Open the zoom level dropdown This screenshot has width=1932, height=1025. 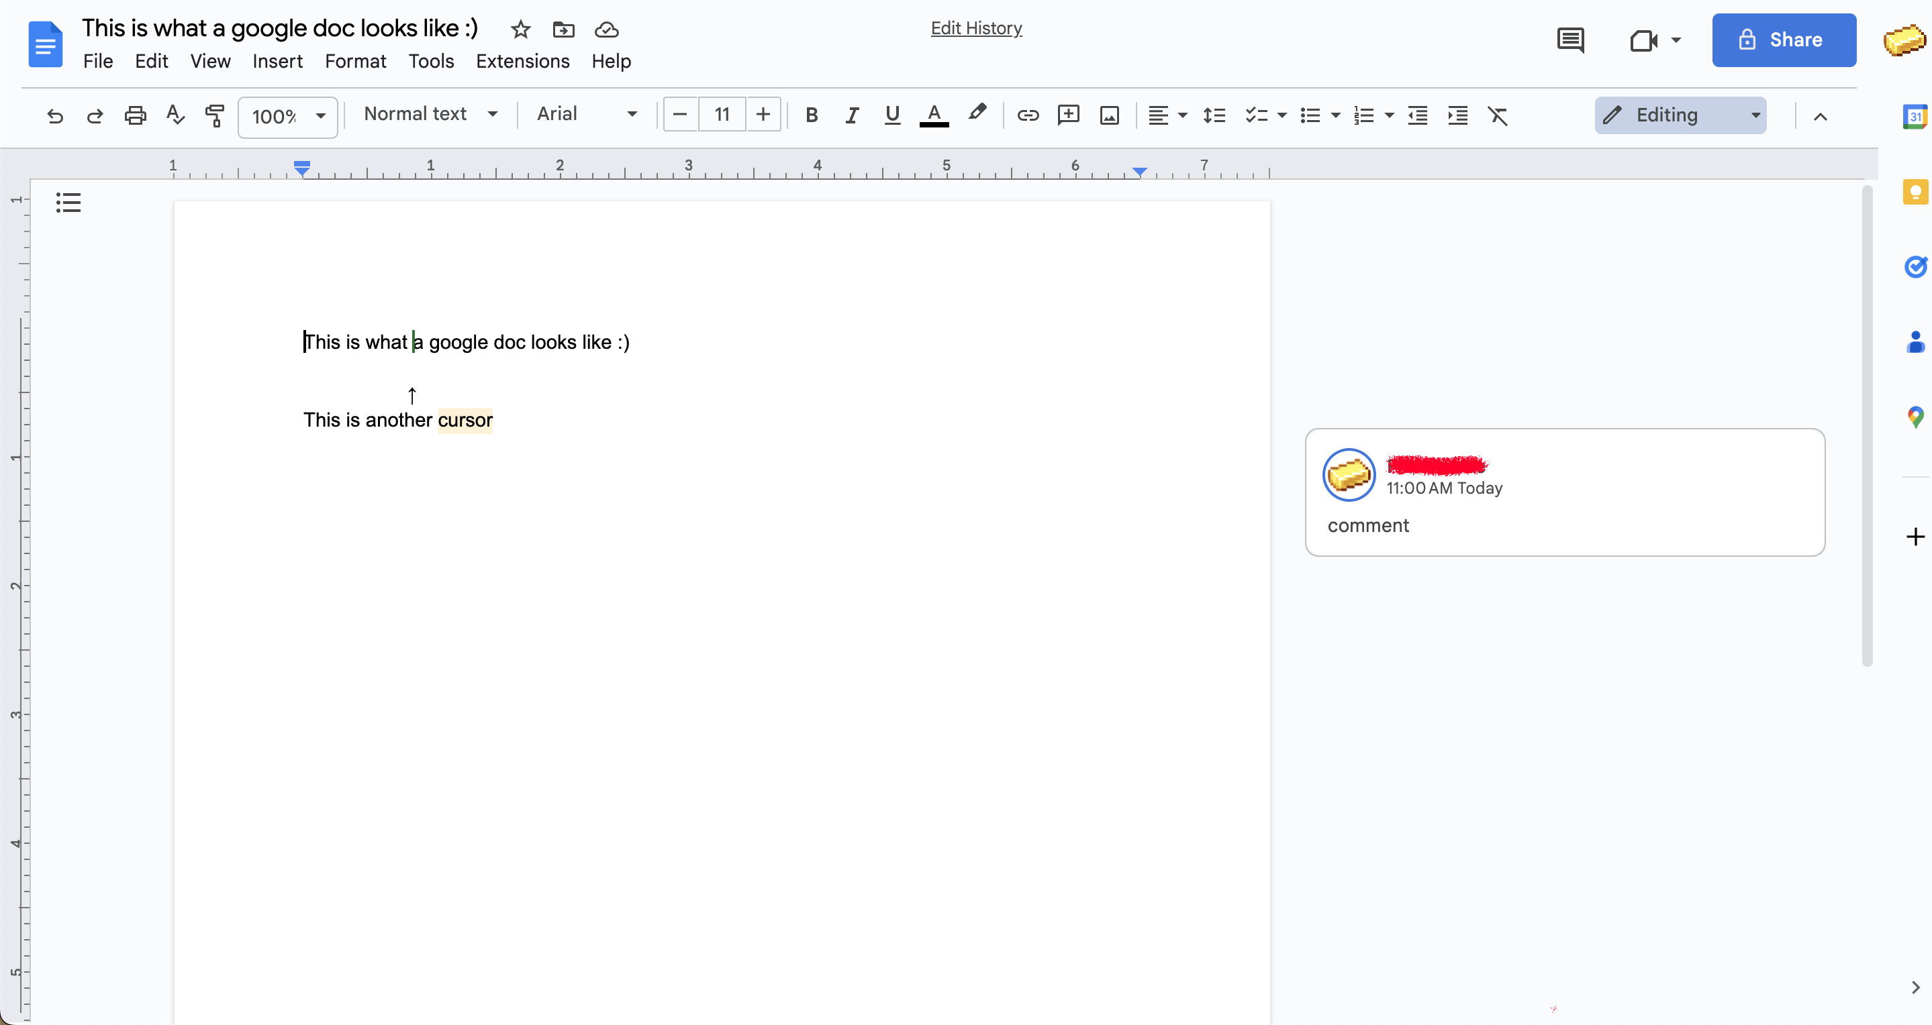288,117
